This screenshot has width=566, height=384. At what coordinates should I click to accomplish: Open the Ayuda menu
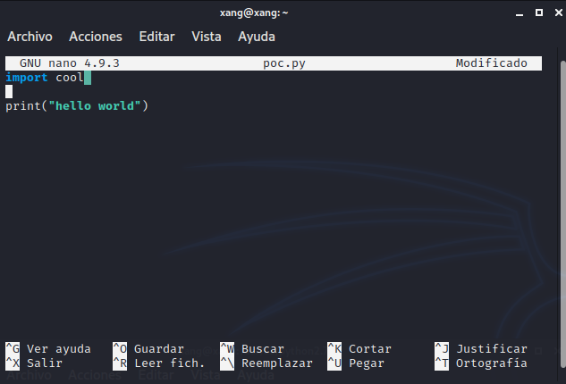(x=257, y=37)
